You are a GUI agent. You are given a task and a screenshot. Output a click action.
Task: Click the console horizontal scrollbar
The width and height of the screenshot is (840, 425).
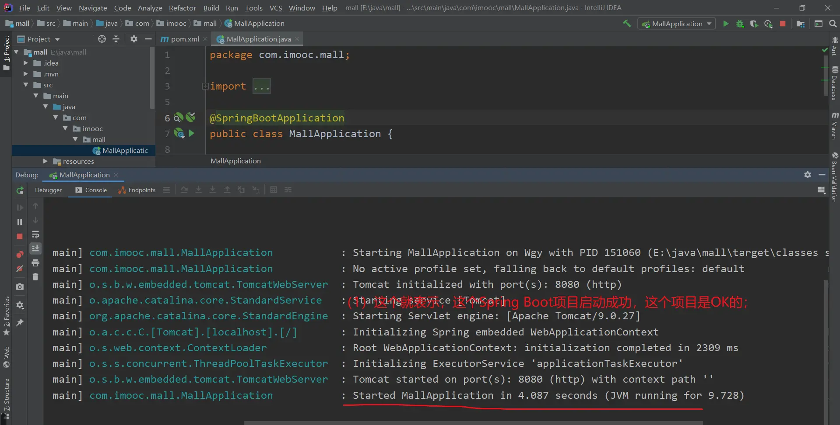[x=473, y=422]
